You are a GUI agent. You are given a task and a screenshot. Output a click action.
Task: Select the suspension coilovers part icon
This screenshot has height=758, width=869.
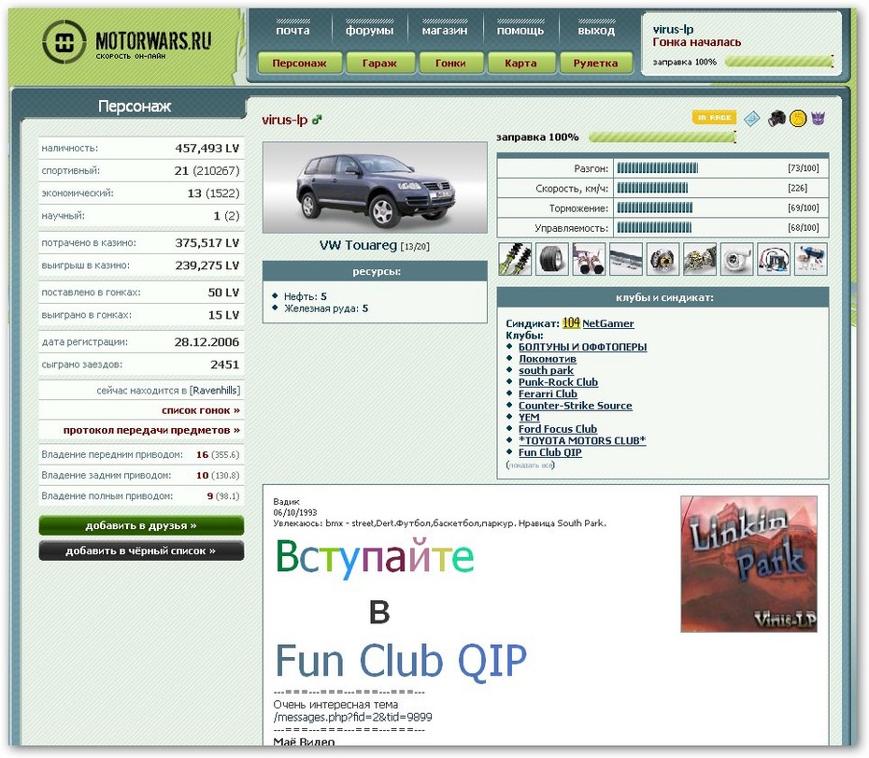pos(515,258)
